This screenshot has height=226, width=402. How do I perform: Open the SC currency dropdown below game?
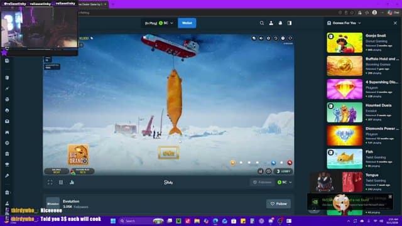point(285,182)
